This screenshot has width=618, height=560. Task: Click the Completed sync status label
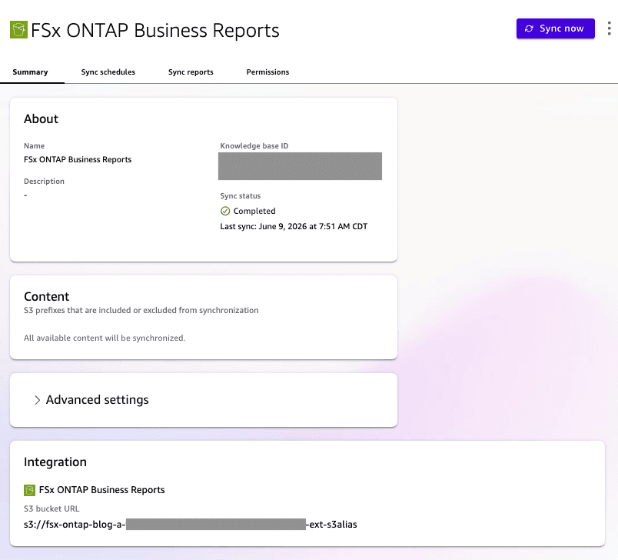click(254, 211)
